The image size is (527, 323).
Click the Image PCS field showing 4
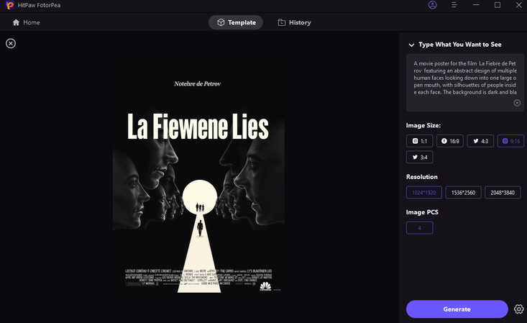[x=424, y=228]
